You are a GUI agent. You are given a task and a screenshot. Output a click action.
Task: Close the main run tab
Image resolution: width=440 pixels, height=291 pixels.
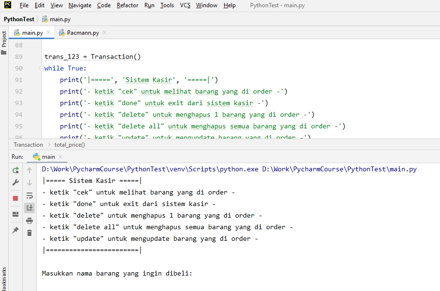60,157
